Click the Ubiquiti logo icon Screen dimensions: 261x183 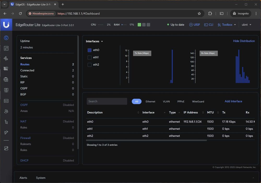pyautogui.click(x=6, y=25)
